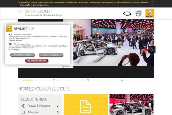
Task: Click the icon beside Actionnaire
Action: [x=23, y=112]
